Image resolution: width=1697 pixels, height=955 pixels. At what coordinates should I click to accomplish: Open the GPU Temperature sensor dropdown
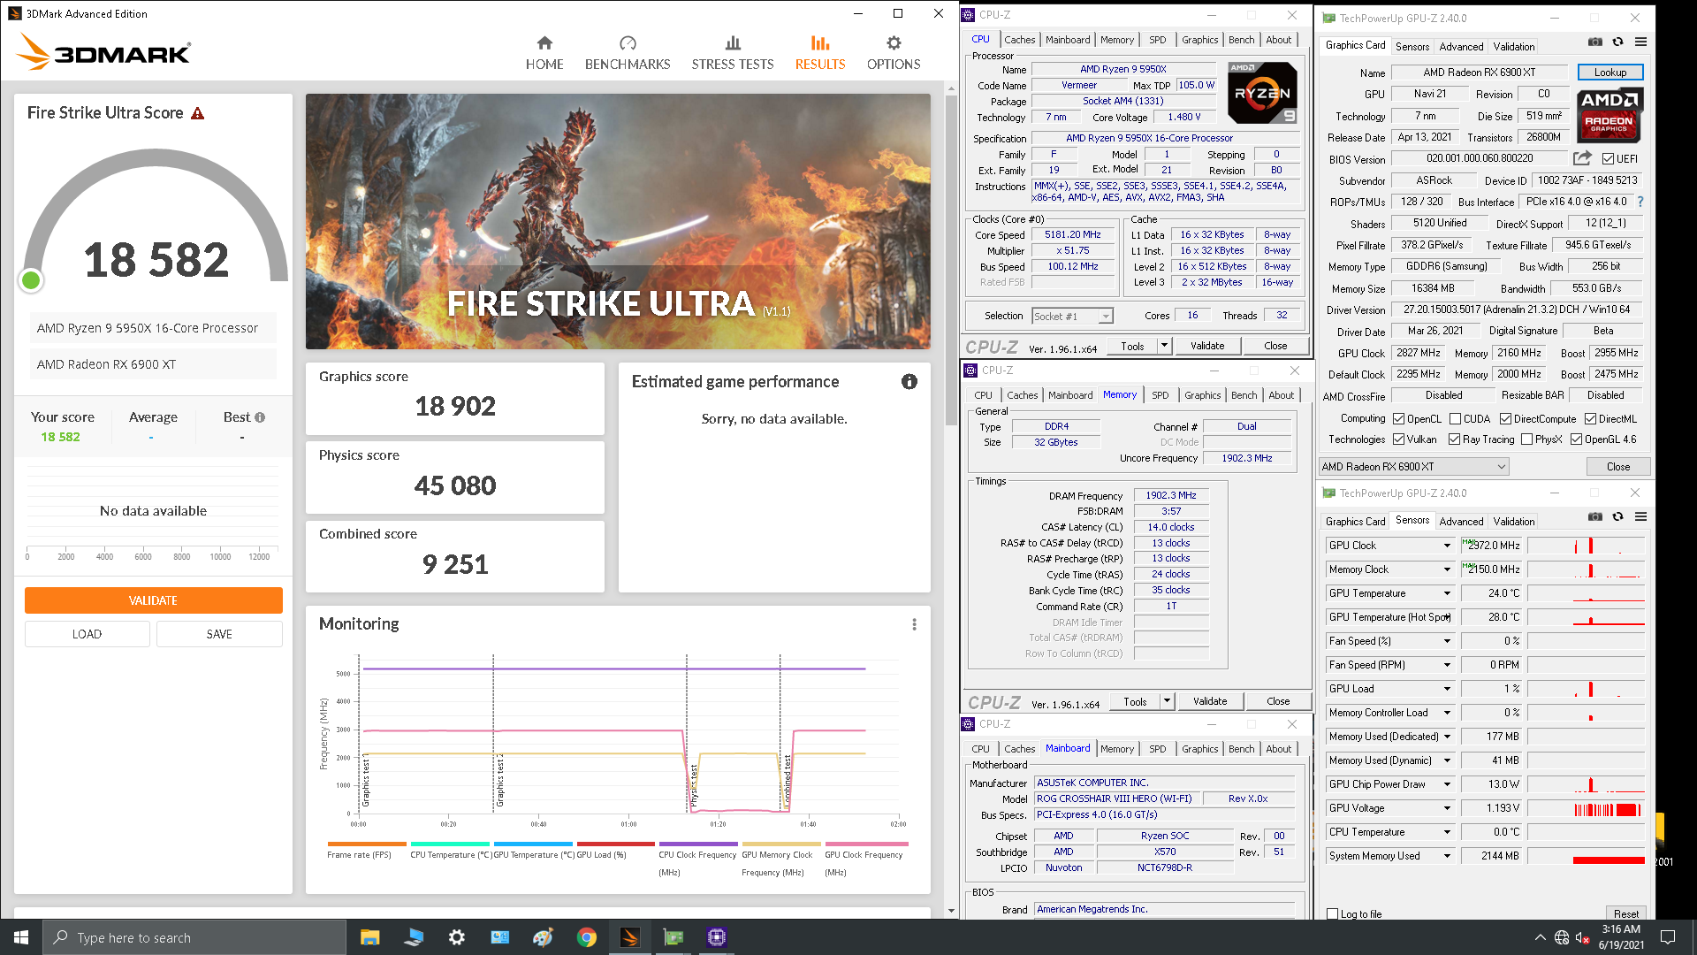(x=1447, y=593)
